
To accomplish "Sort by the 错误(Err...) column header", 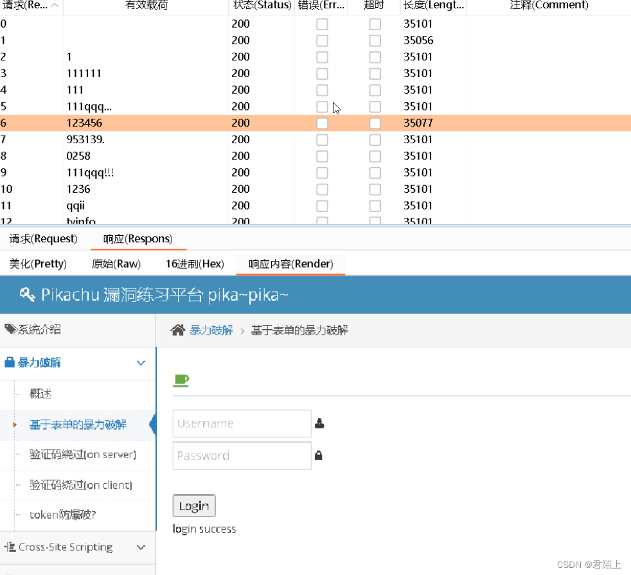I will (x=321, y=5).
